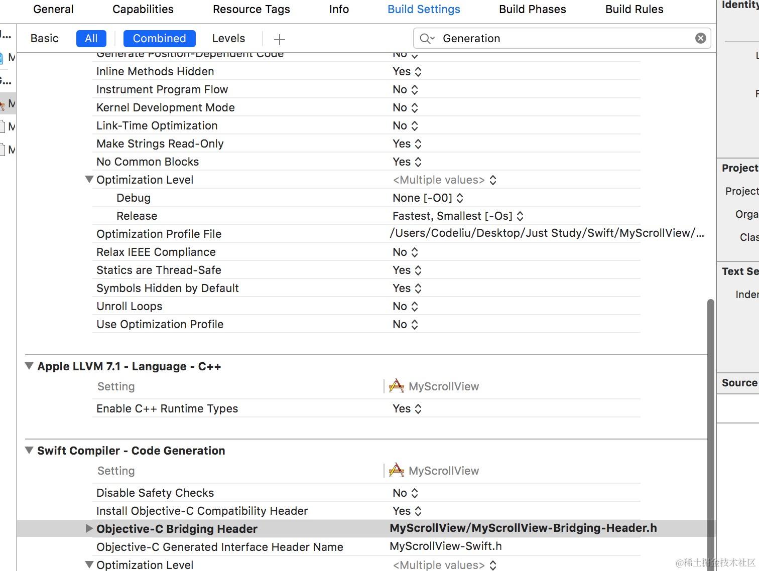Select the MyScrollView-Swift.h value
759x571 pixels.
(x=446, y=546)
